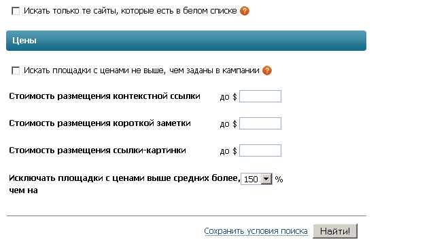Click label 'Стоимость размещения короткой заметки'
This screenshot has height=246, width=435.
100,123
